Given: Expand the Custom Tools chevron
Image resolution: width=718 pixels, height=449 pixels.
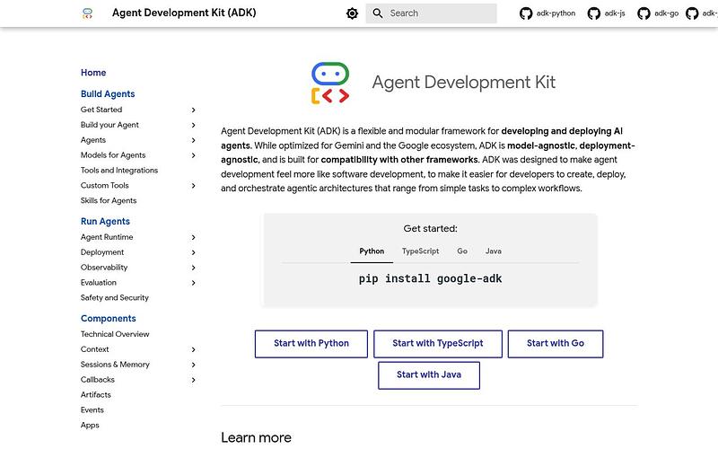Looking at the screenshot, I should (x=193, y=186).
